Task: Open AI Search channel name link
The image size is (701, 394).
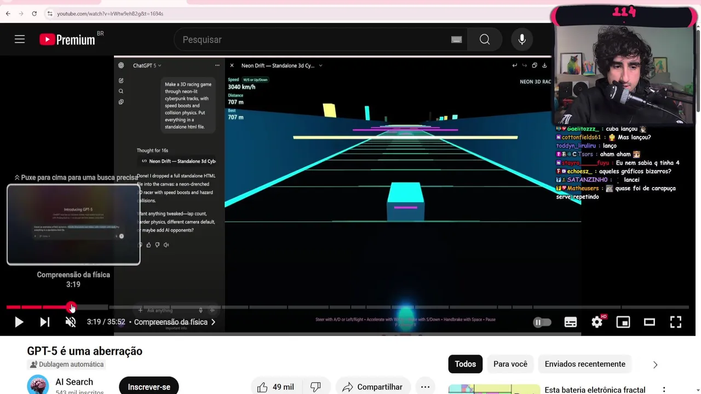Action: coord(74,382)
